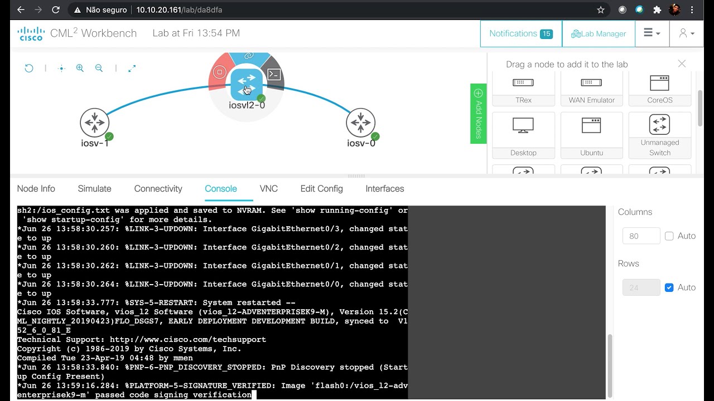Open the user account dropdown
The image size is (714, 401).
(687, 33)
